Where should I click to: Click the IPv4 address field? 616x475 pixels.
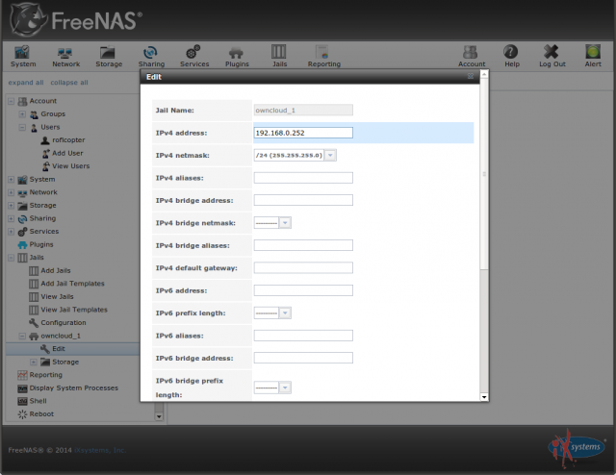point(303,133)
